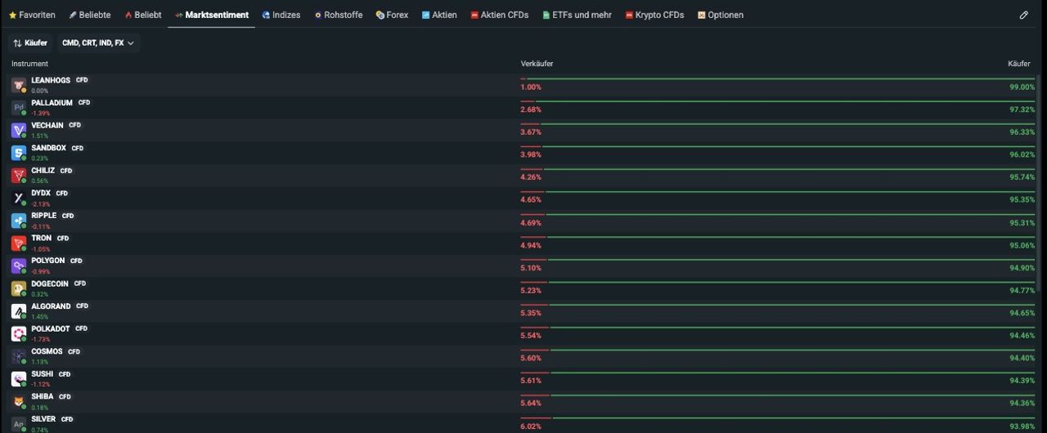This screenshot has width=1047, height=433.
Task: Click the LEANHOGS instrument name
Action: 51,80
